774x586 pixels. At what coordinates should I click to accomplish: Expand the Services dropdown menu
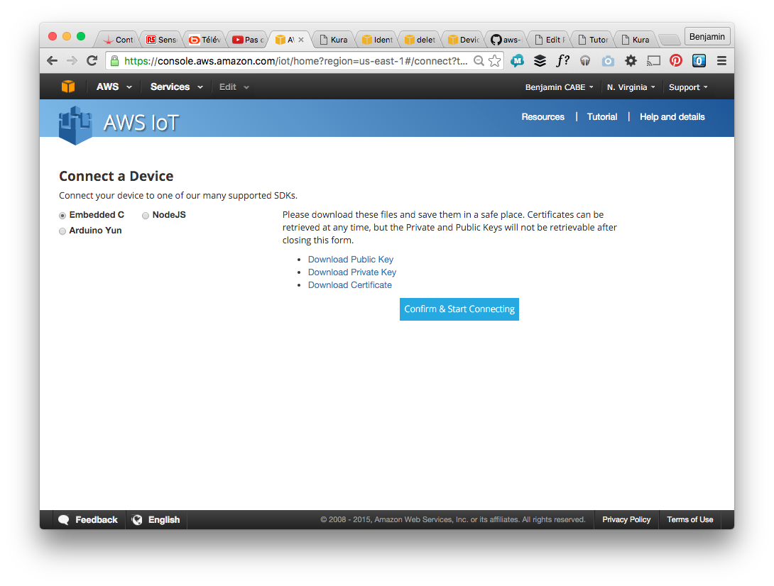coord(176,87)
